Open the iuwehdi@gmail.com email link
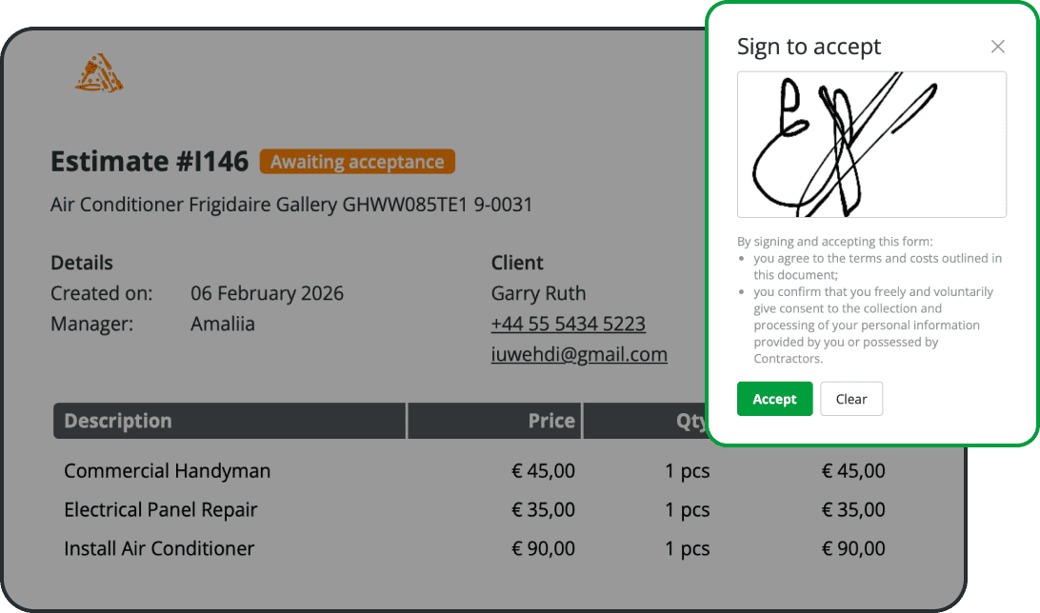 coord(579,354)
